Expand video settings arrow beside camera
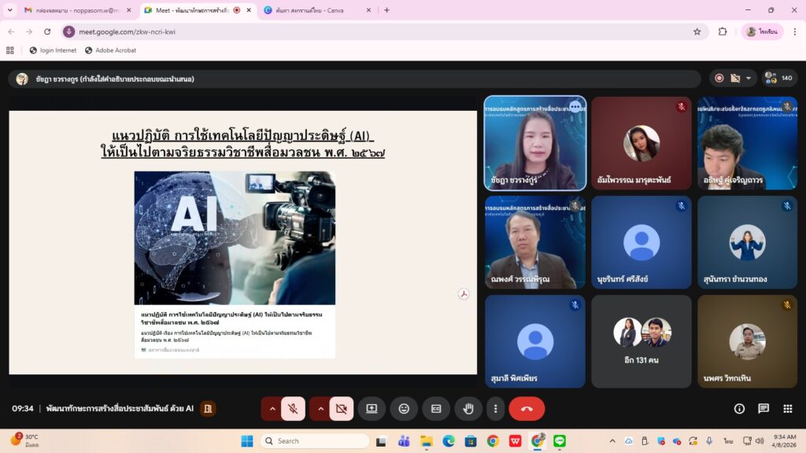 (x=320, y=409)
